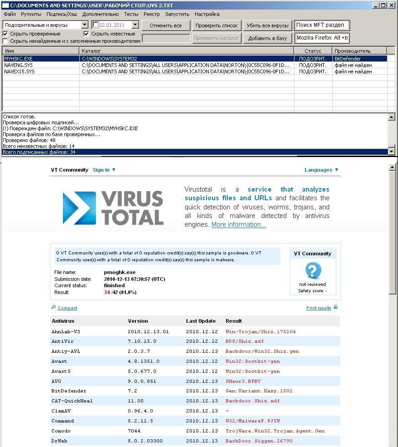Click log line Поврежден файл MYHSKC.EXE
Screen dimensions: 398x447
[x=70, y=128]
